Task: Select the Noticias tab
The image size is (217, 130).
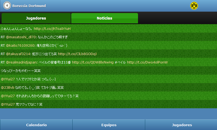Action: pos(104,18)
